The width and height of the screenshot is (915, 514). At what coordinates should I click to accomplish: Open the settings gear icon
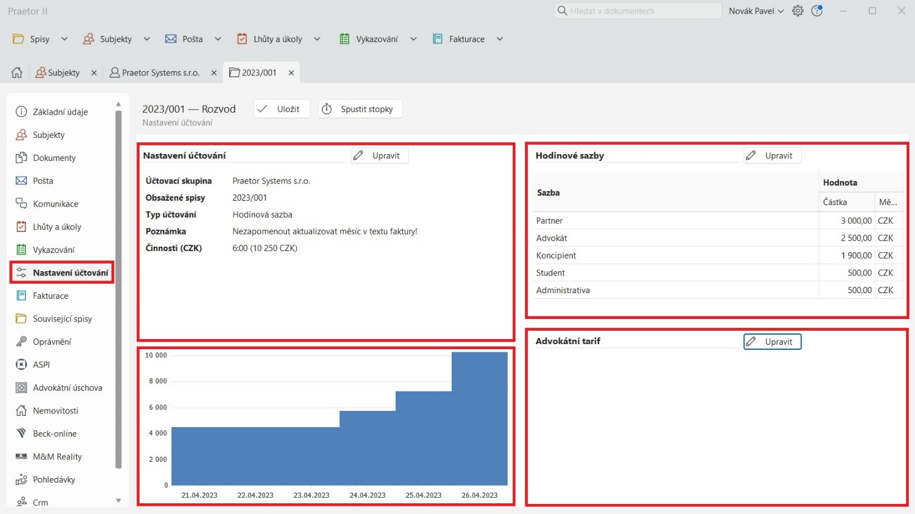tap(798, 11)
